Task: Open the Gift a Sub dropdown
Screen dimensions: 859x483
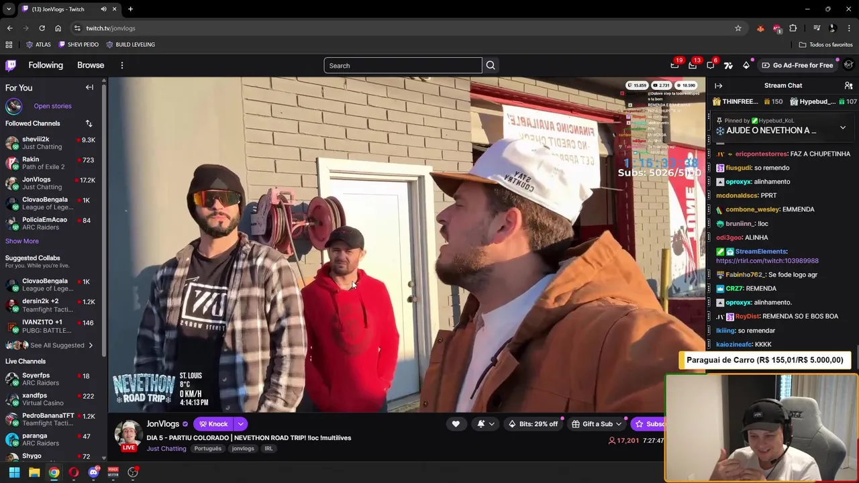Action: click(x=597, y=424)
